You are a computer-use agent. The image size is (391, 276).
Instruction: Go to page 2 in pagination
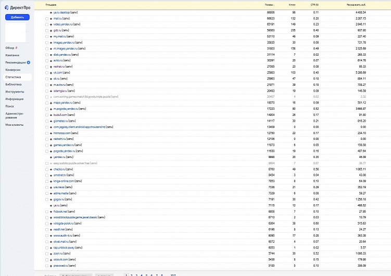pos(131,274)
